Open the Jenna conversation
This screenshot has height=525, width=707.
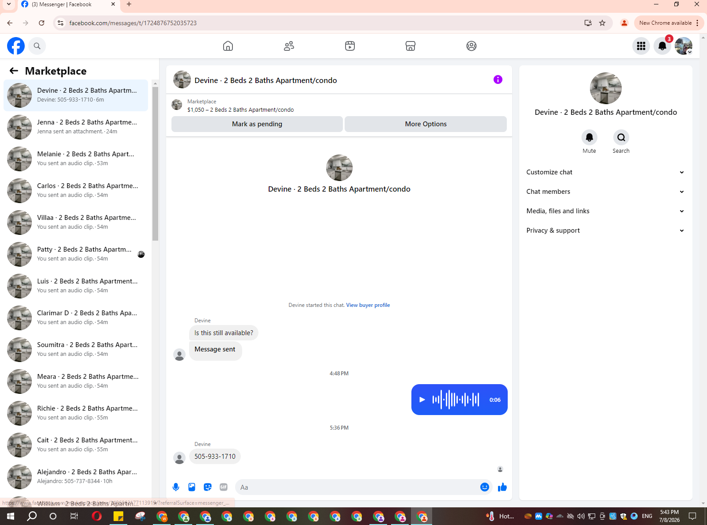76,127
